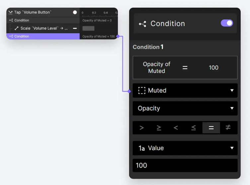Image resolution: width=250 pixels, height=185 pixels.
Task: Select the highlighted purple Condition row
Action: [43, 36]
